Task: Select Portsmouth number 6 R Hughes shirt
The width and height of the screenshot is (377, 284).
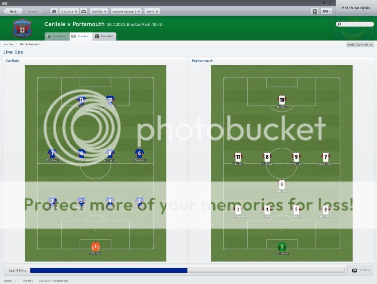Action: point(282,185)
